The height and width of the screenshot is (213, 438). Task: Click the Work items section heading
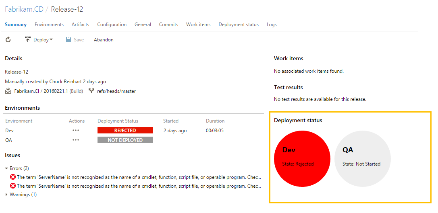289,58
